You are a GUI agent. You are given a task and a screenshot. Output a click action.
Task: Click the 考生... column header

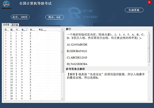(x=42, y=30)
